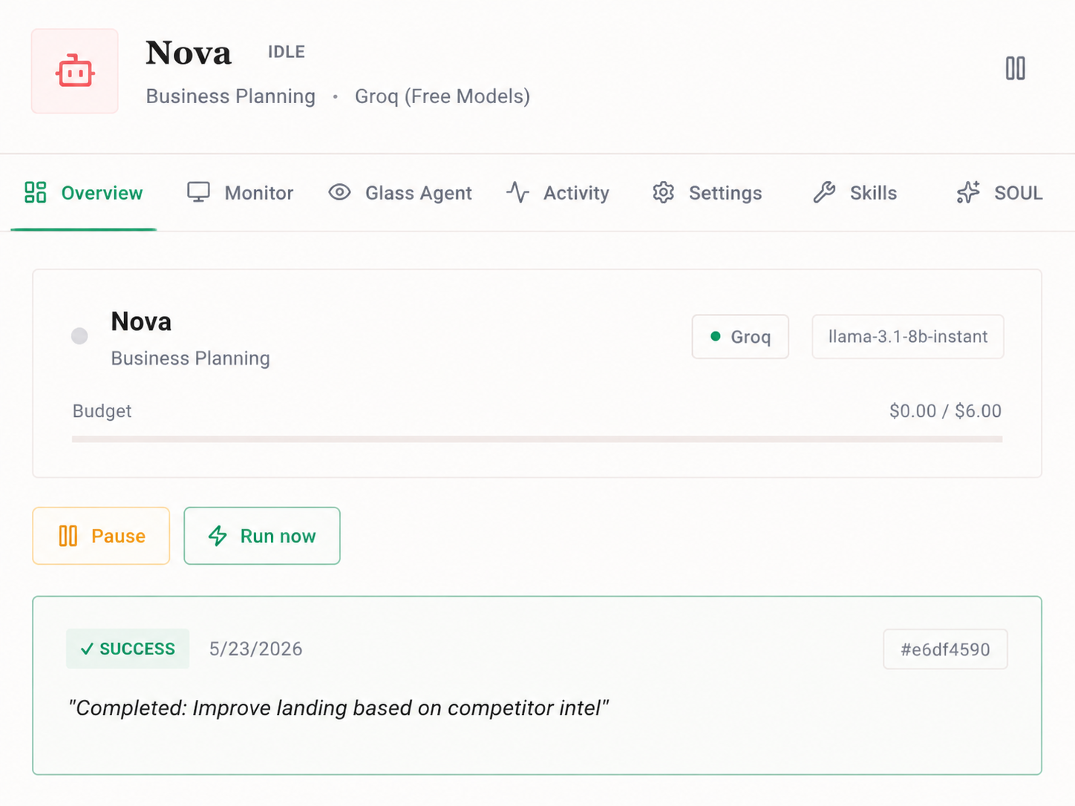Click the $0.00 / $6.00 budget value
1075x806 pixels.
[945, 411]
